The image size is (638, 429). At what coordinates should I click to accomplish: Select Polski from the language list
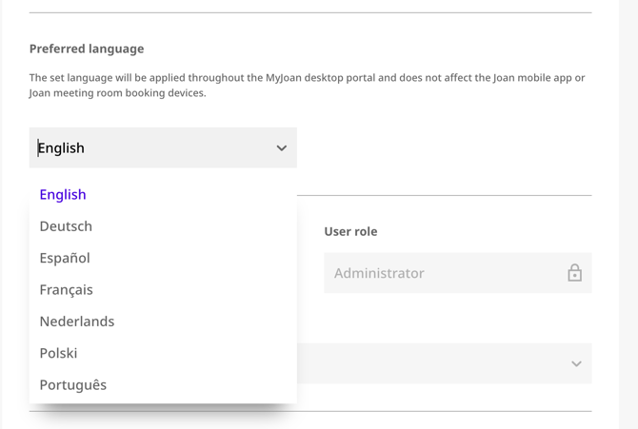click(x=58, y=353)
